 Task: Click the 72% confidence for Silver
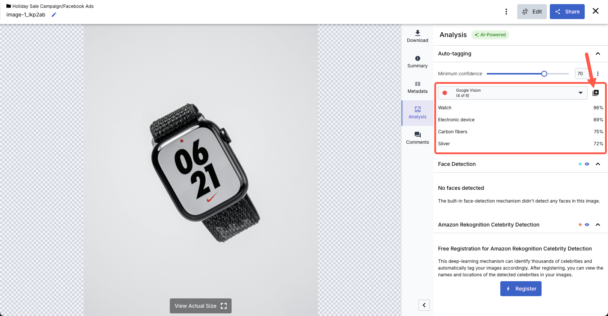pyautogui.click(x=598, y=144)
